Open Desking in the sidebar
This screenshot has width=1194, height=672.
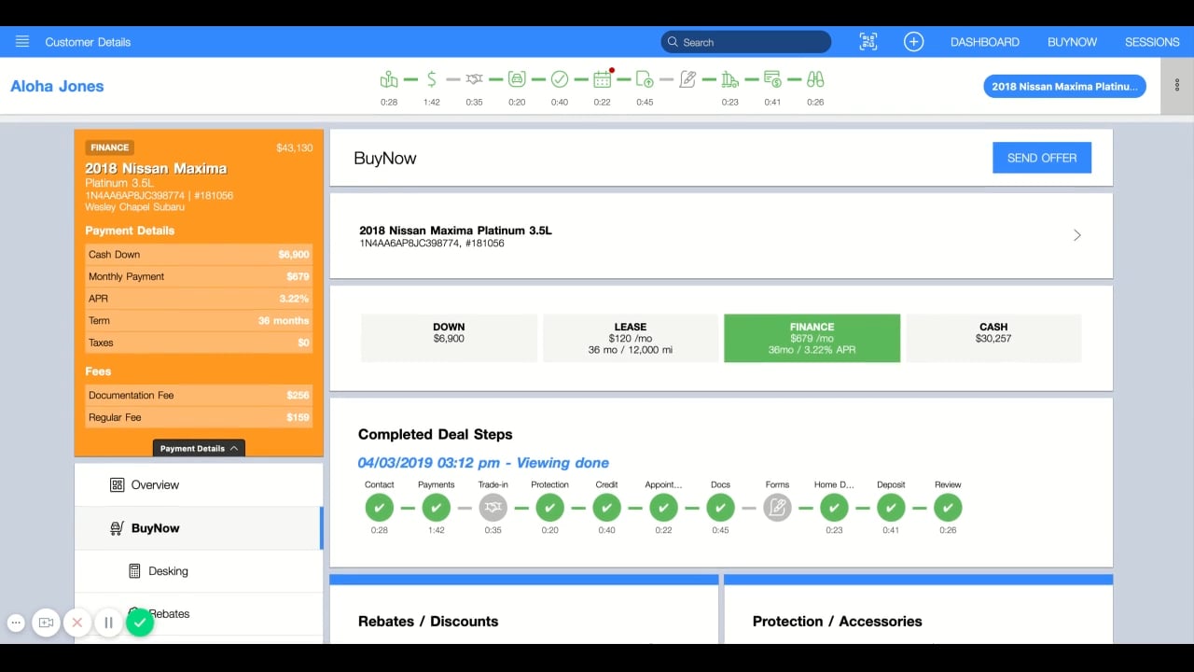click(x=198, y=570)
